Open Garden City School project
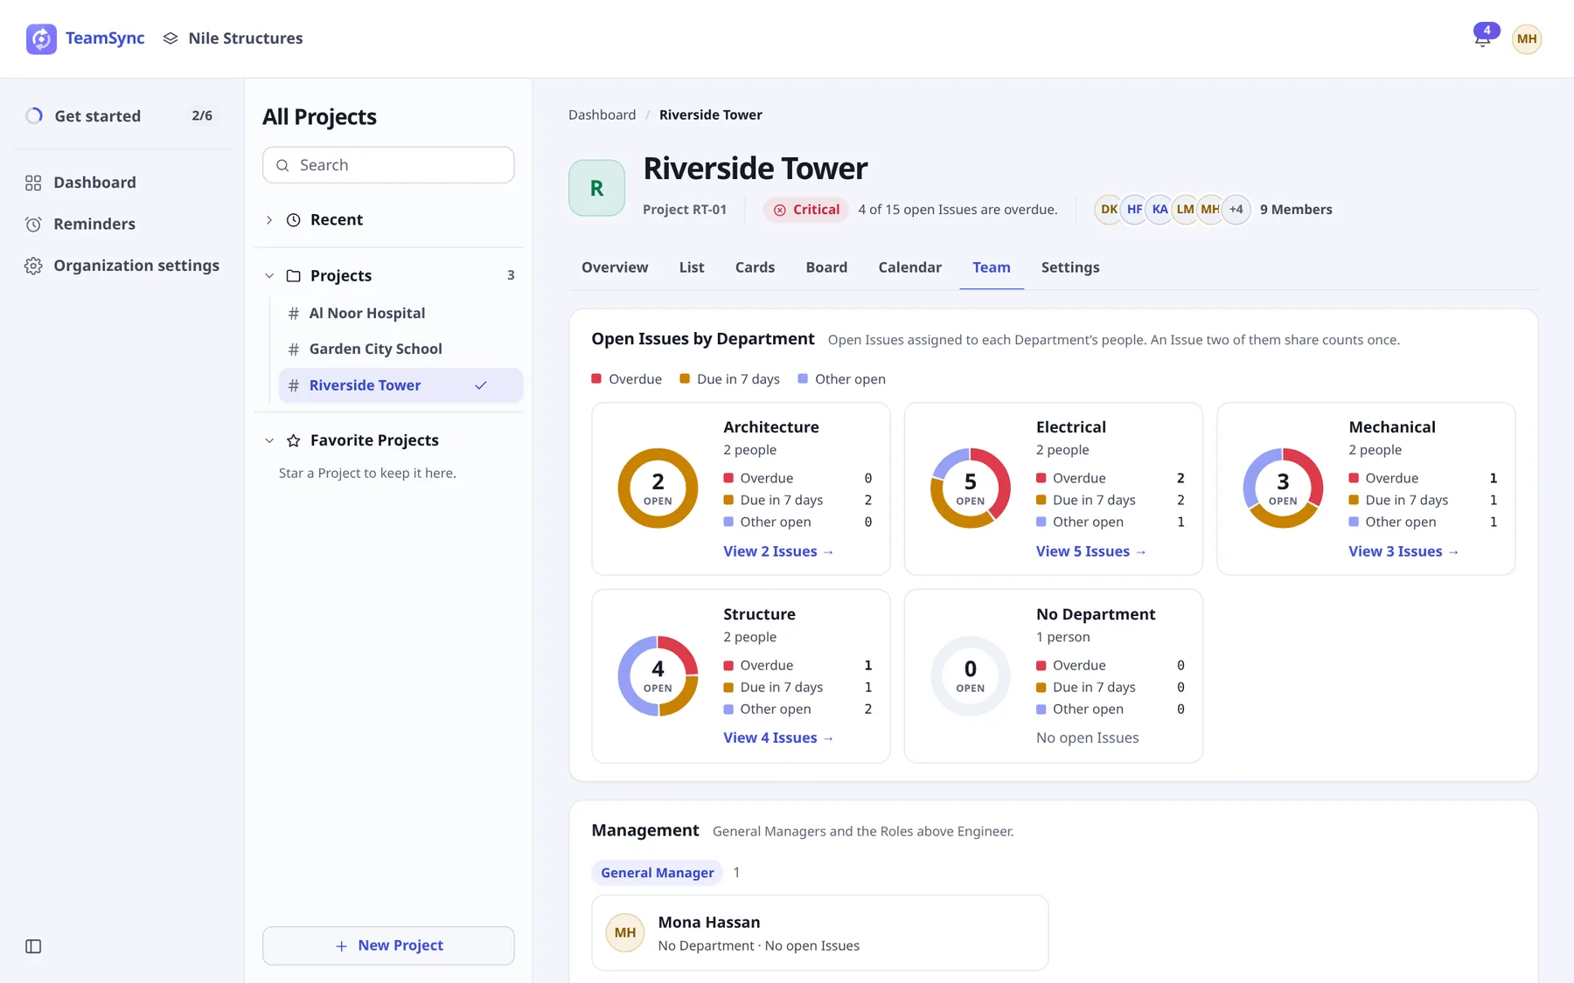 click(x=400, y=350)
